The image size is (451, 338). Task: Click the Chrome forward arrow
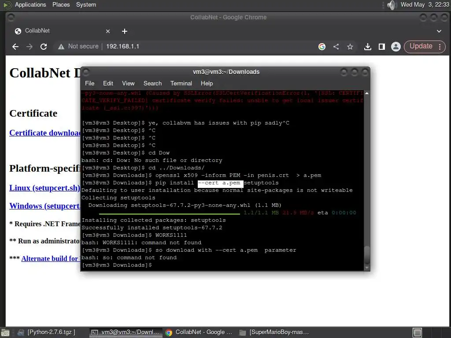[x=30, y=47]
